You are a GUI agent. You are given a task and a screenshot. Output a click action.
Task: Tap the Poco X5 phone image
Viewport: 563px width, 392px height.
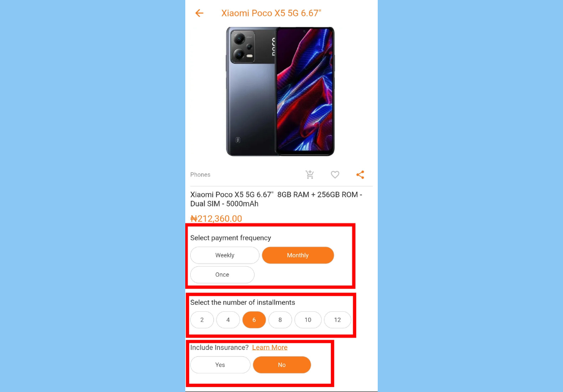(280, 92)
